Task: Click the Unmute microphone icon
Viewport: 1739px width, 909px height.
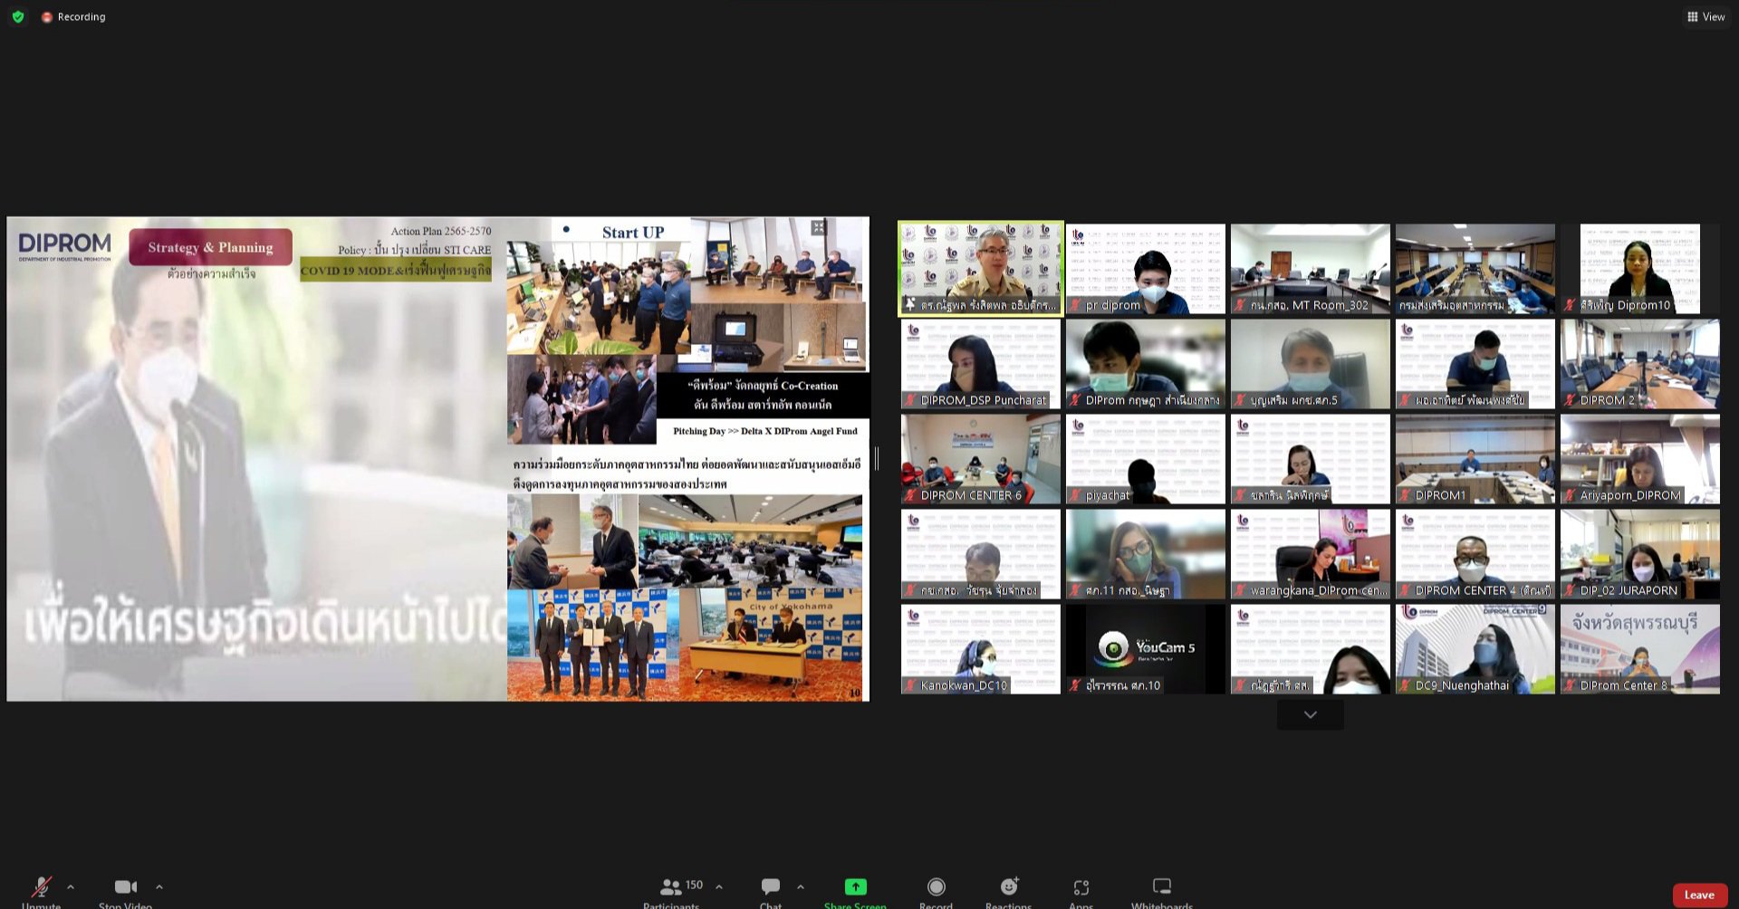Action: pyautogui.click(x=41, y=887)
